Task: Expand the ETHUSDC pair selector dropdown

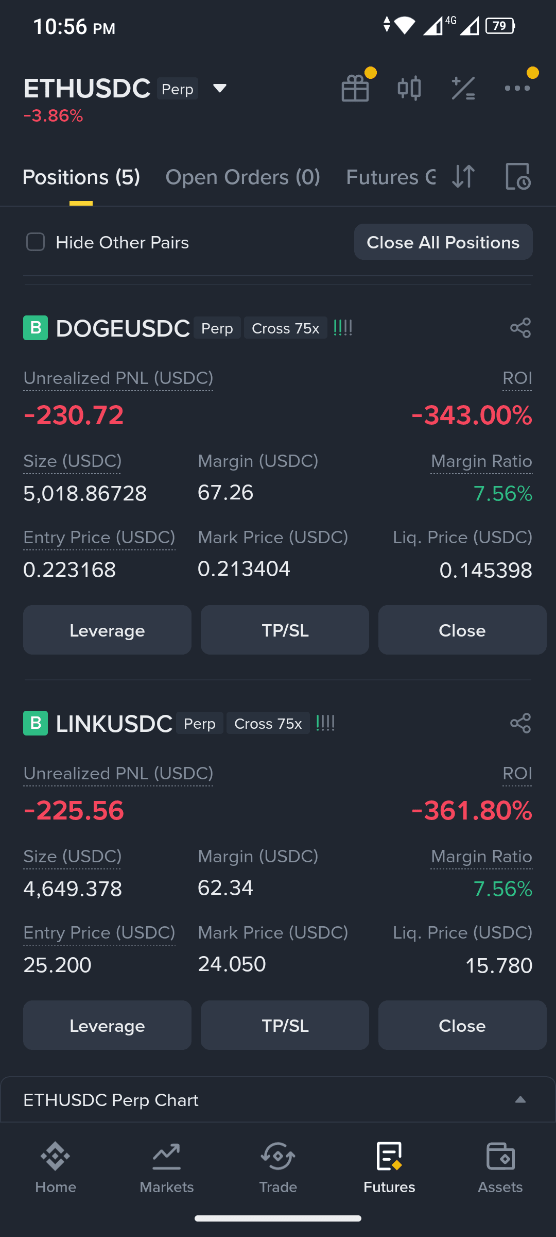Action: [x=220, y=88]
